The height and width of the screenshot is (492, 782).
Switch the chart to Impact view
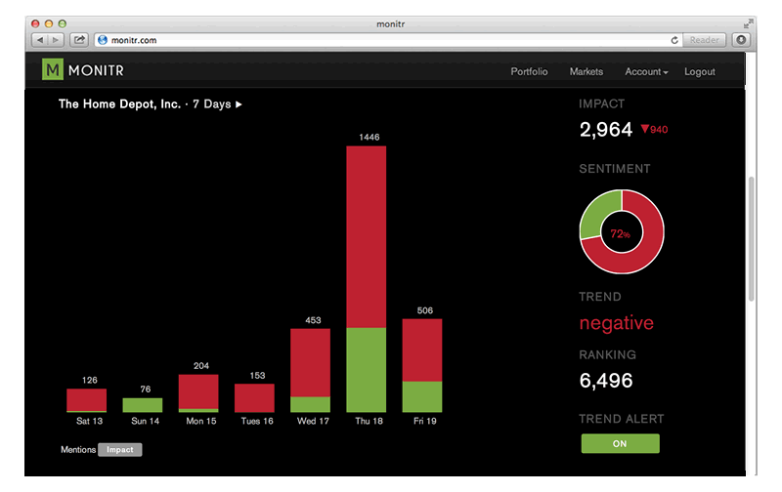tap(120, 450)
